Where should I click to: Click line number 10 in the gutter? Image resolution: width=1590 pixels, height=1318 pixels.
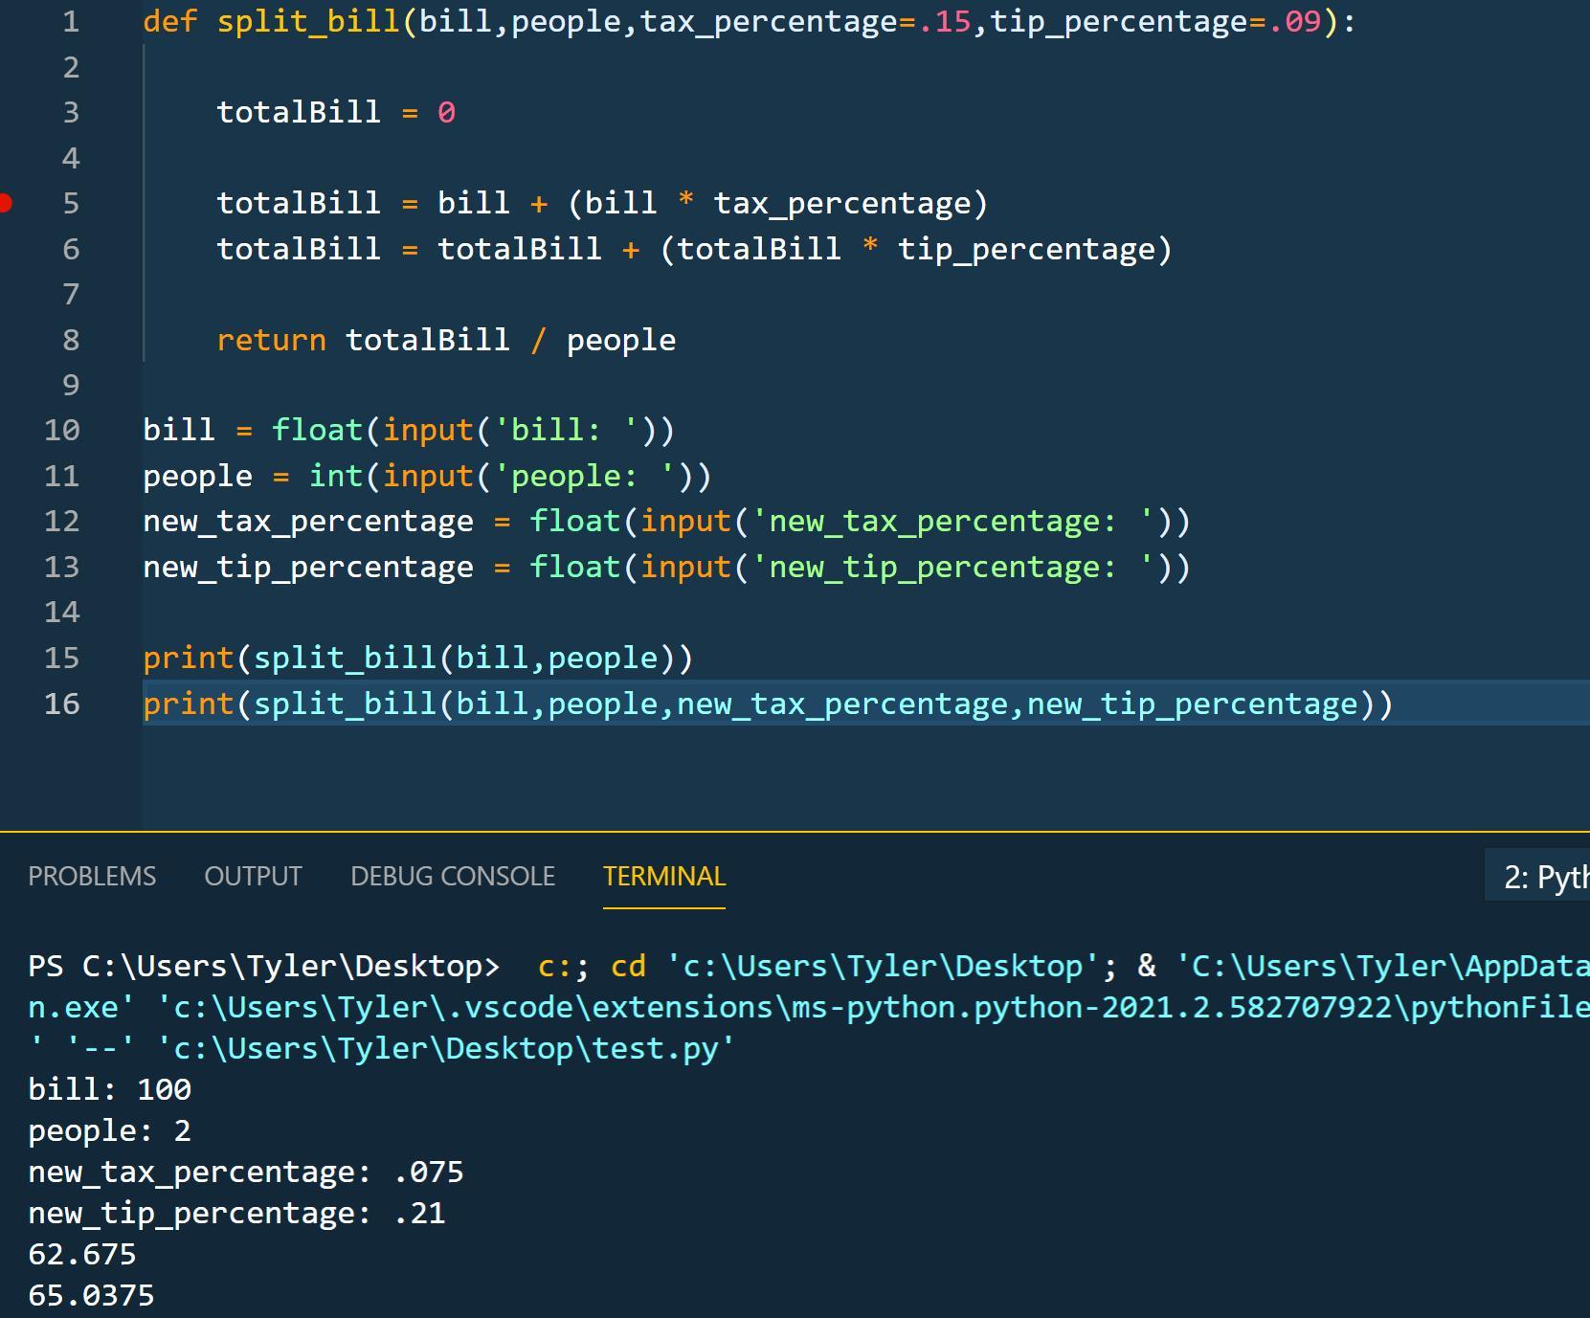coord(62,431)
